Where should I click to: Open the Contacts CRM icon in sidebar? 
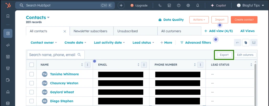(8, 33)
